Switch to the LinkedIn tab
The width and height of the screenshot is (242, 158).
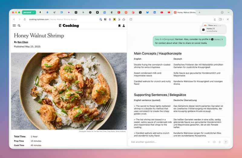click(x=155, y=12)
